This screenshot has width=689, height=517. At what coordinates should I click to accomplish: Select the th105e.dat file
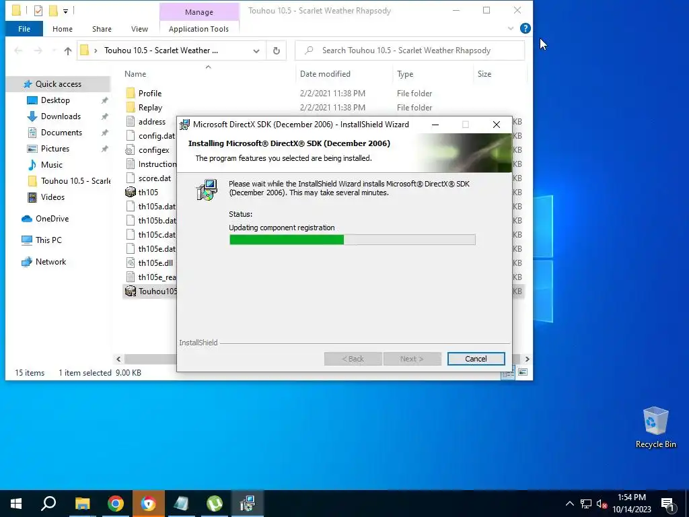pyautogui.click(x=156, y=249)
